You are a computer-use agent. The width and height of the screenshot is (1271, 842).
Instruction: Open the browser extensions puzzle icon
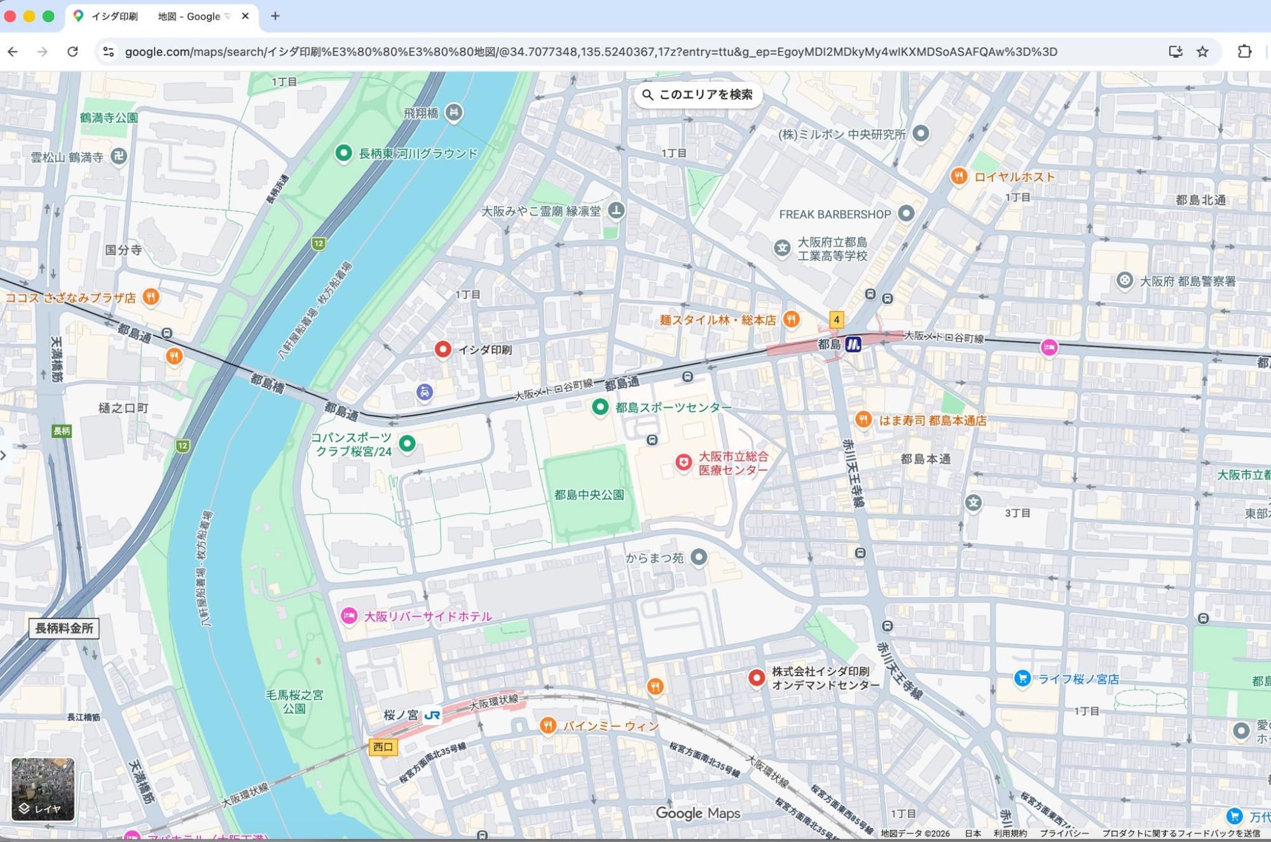coord(1244,51)
